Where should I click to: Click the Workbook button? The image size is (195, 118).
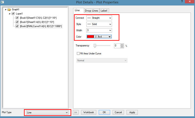tap(89, 113)
